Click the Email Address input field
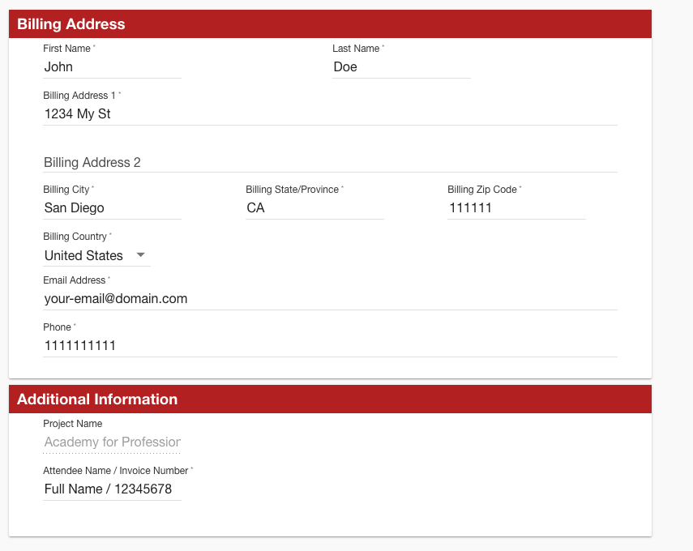 pos(330,299)
